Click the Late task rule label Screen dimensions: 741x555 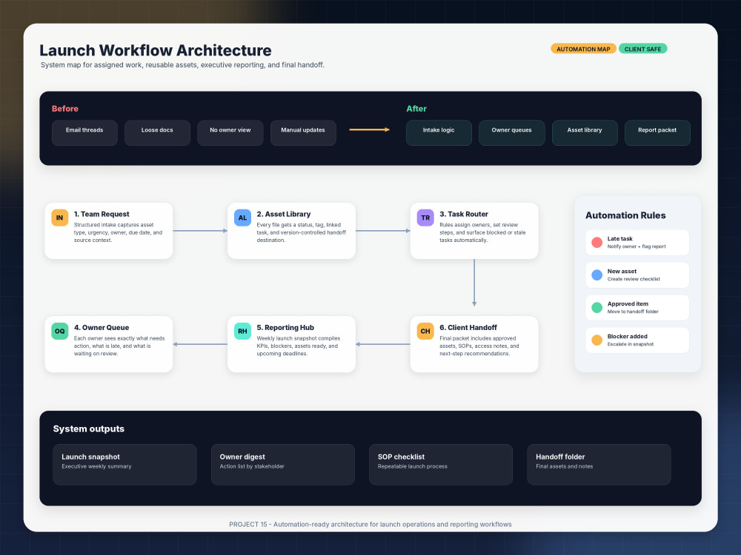point(619,239)
